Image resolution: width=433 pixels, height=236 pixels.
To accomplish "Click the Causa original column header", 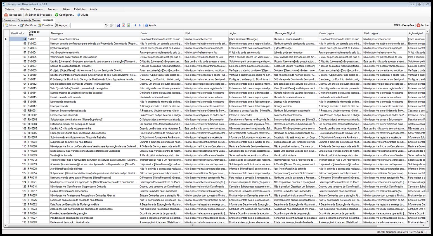I will pyautogui.click(x=340, y=33).
